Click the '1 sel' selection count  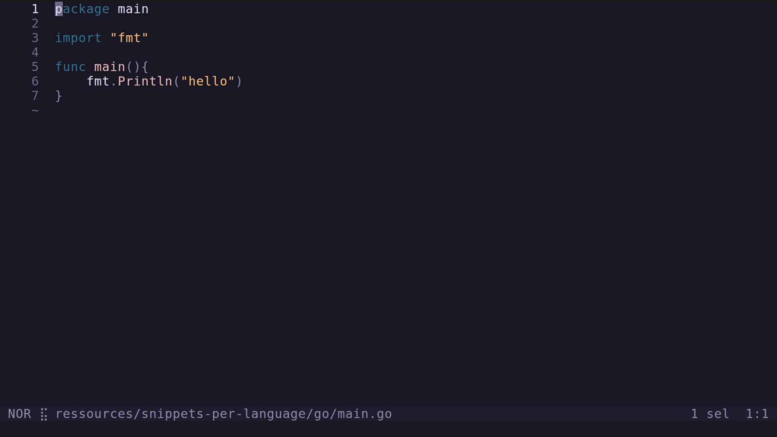pyautogui.click(x=710, y=414)
